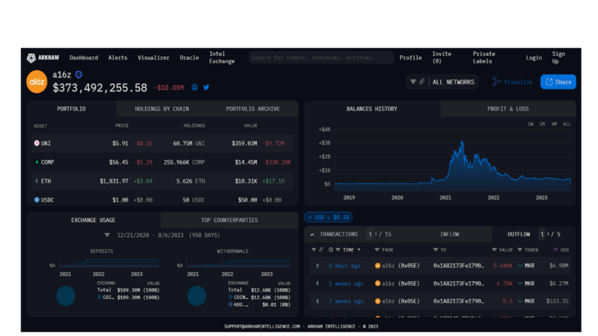Viewport: 598px width, 336px height.
Task: Collapse the Transactions panel with the chevron
Action: coord(312,235)
